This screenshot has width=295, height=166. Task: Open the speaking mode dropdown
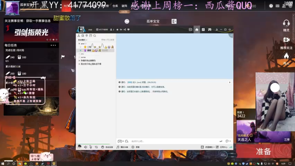coord(83,40)
